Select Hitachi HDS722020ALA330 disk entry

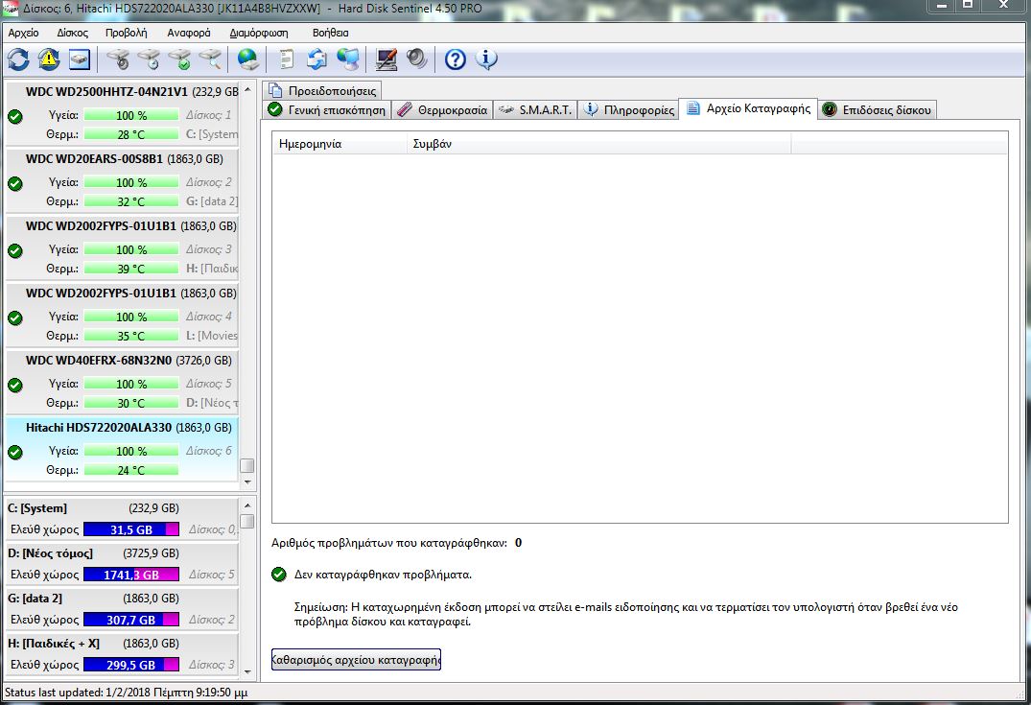point(122,449)
